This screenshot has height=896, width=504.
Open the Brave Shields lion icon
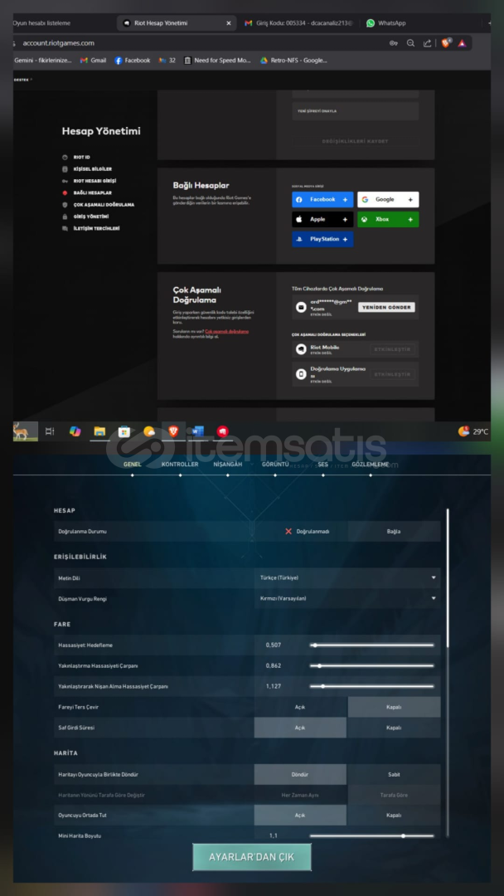pos(446,42)
